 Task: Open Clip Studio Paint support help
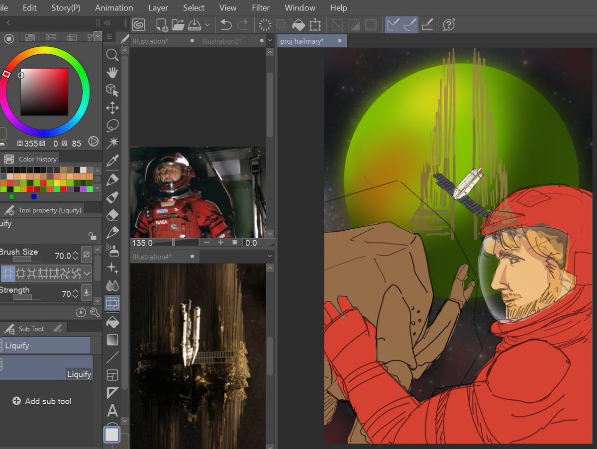(449, 24)
